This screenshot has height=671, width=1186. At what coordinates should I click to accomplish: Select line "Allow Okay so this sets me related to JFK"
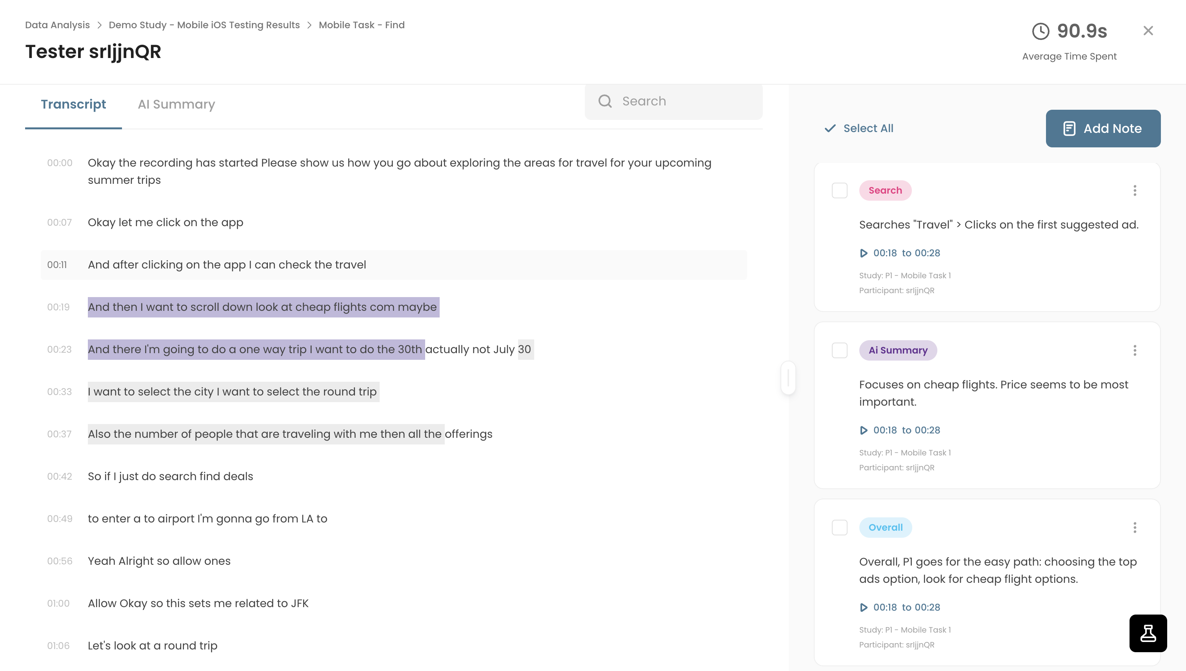coord(198,604)
